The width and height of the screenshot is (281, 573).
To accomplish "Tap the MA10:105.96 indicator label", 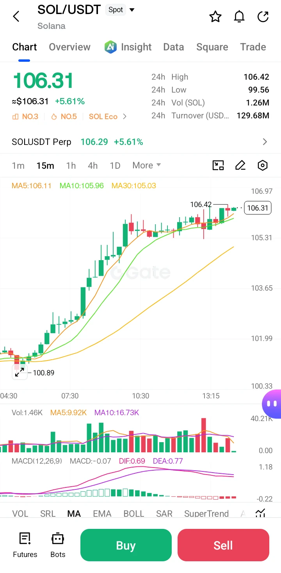I will (82, 186).
